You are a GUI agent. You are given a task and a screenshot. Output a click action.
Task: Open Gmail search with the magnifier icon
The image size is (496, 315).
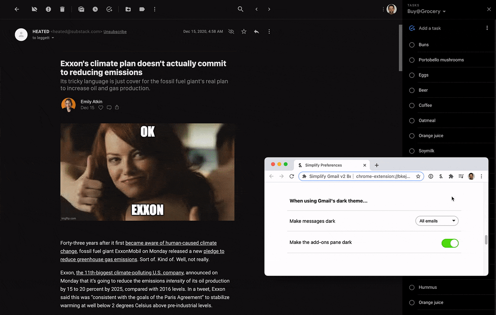241,9
